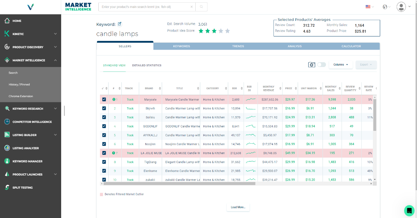Screen dimensions: 417x218
Task: Sort by the Brand column arrows
Action: pos(160,89)
